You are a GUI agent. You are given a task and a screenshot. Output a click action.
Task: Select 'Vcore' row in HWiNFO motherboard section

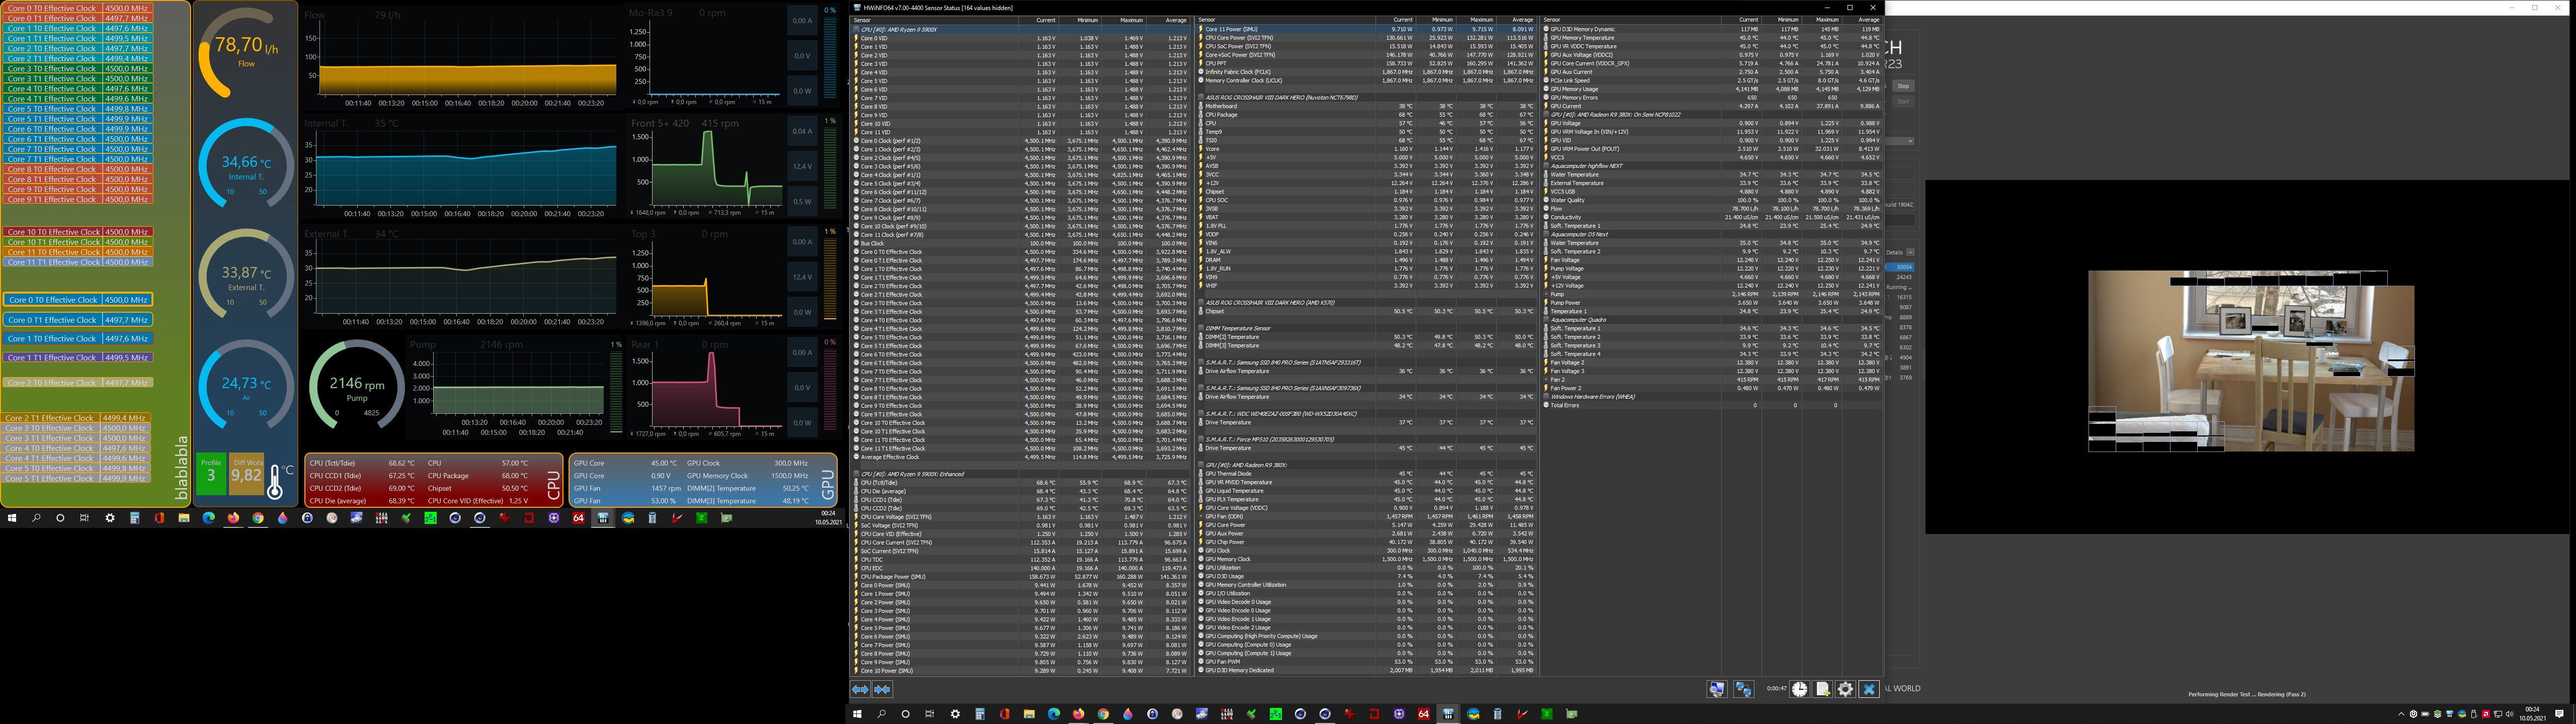1366,149
